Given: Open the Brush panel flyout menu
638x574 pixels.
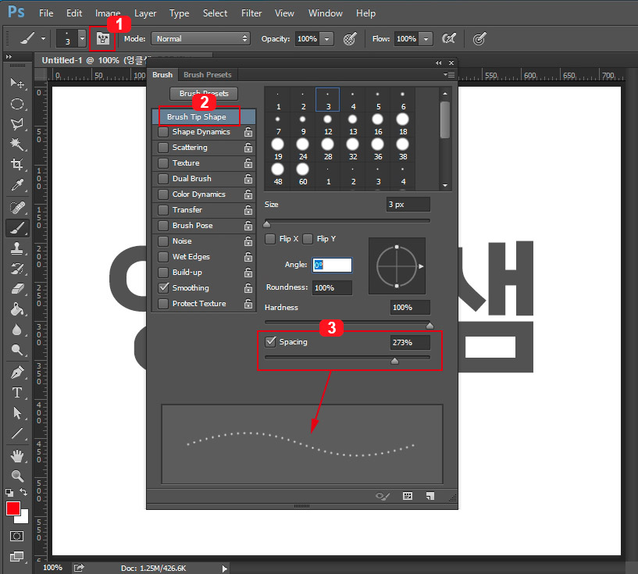Looking at the screenshot, I should tap(449, 75).
